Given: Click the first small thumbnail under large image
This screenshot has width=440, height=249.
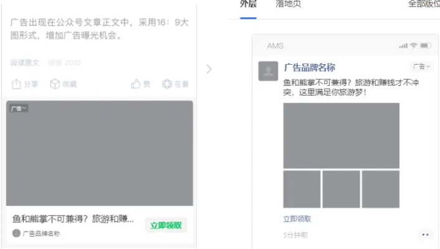Looking at the screenshot, I should 302,189.
